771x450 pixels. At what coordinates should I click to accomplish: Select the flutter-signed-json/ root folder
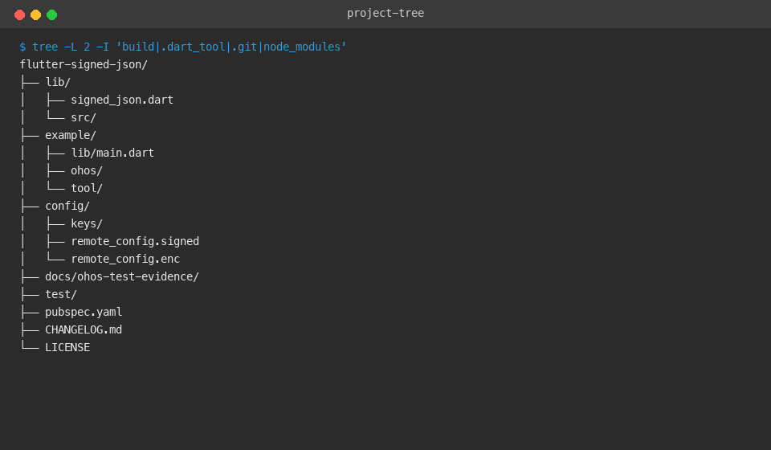[x=84, y=64]
